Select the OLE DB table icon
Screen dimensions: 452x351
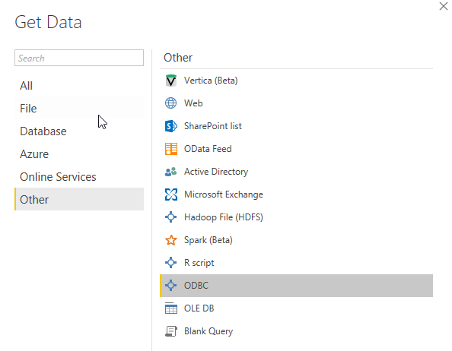[x=171, y=308]
